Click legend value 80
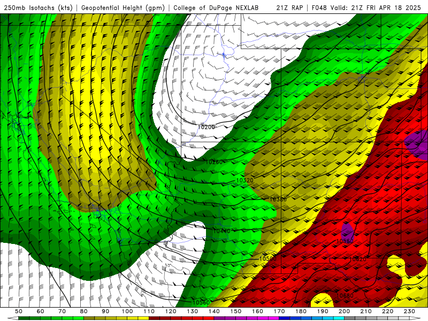 point(84,311)
